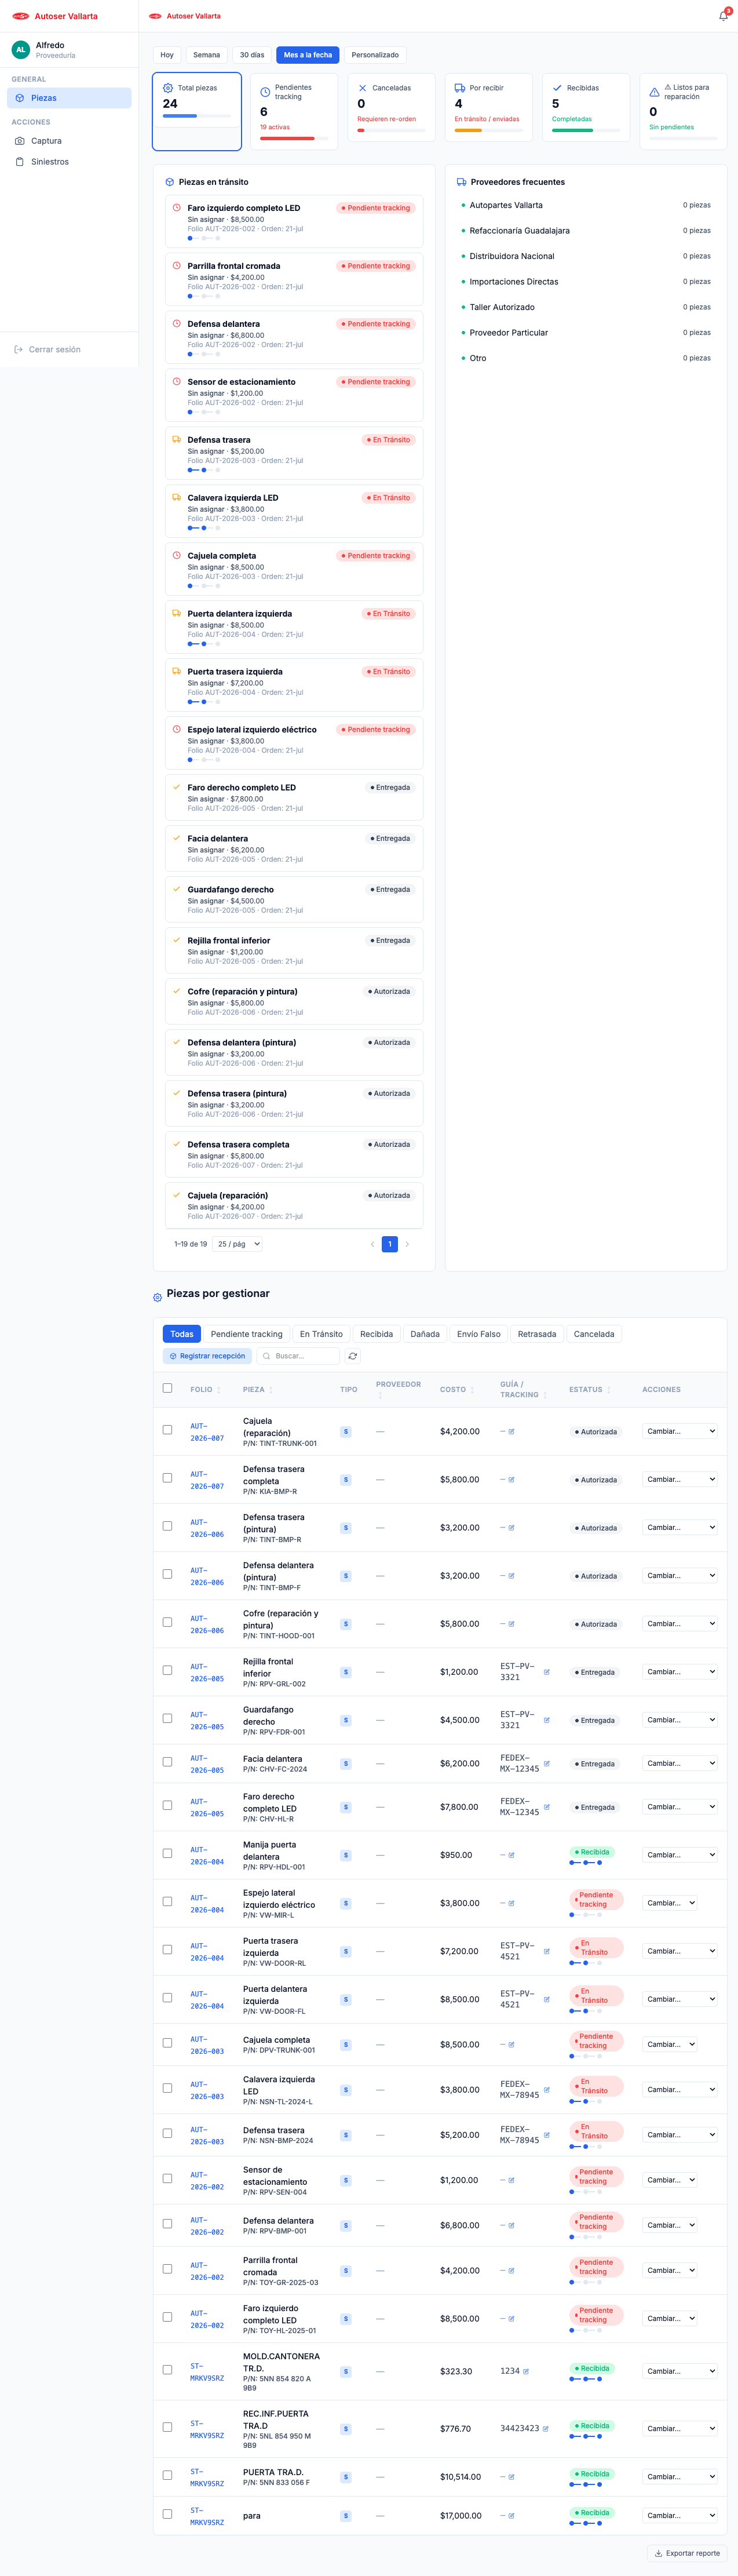This screenshot has height=2576, width=738.
Task: Click the Siniestros clipboard icon
Action: 20,162
